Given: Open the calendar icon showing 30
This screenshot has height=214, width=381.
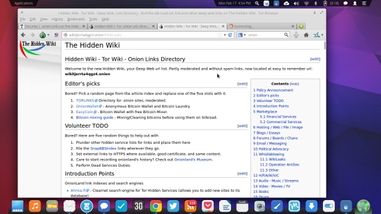Looking at the screenshot, I should click(x=138, y=206).
